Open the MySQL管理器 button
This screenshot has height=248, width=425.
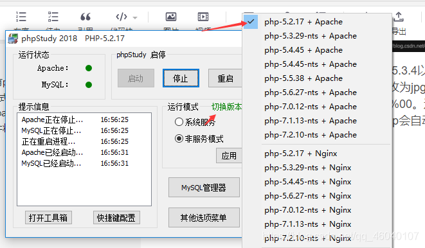[204, 188]
